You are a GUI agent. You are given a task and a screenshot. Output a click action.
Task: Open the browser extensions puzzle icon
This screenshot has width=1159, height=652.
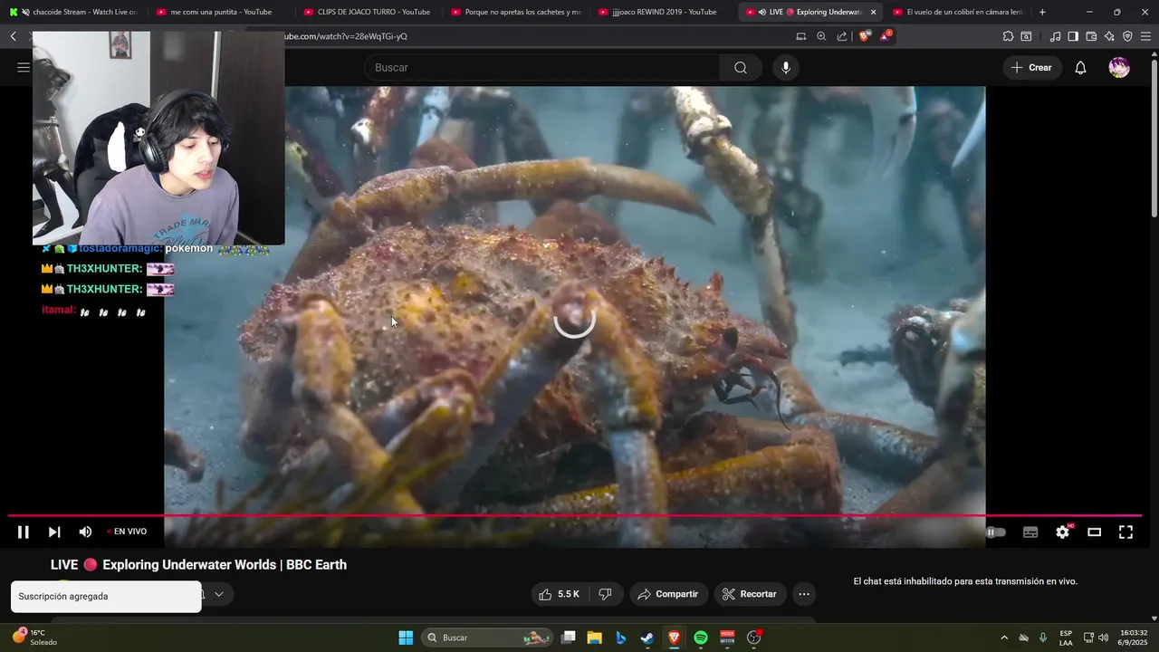coord(1008,36)
